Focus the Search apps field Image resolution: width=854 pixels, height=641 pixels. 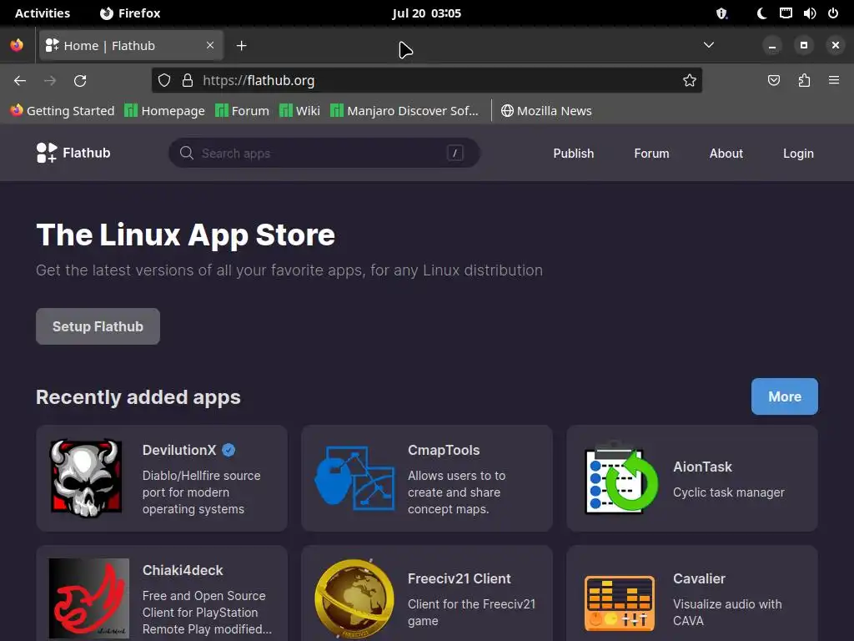click(x=324, y=153)
